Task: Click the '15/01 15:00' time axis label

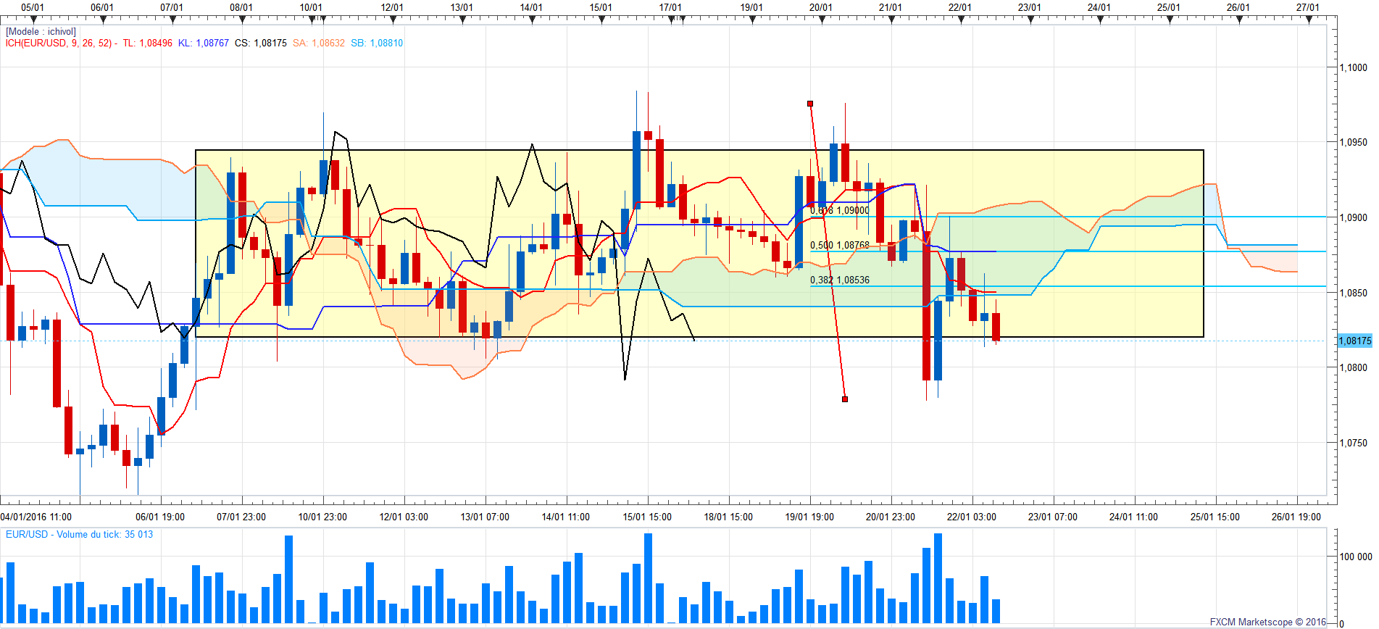Action: (x=647, y=517)
